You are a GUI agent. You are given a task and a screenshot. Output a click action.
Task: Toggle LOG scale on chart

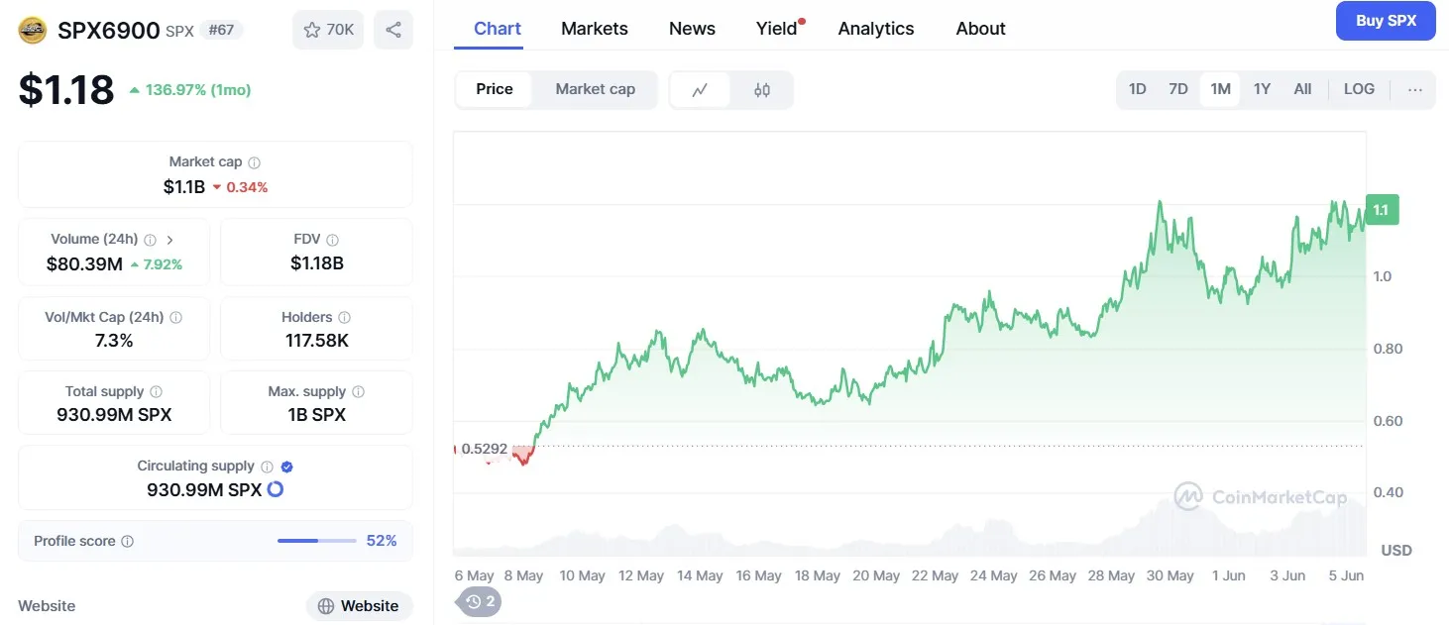[1359, 89]
